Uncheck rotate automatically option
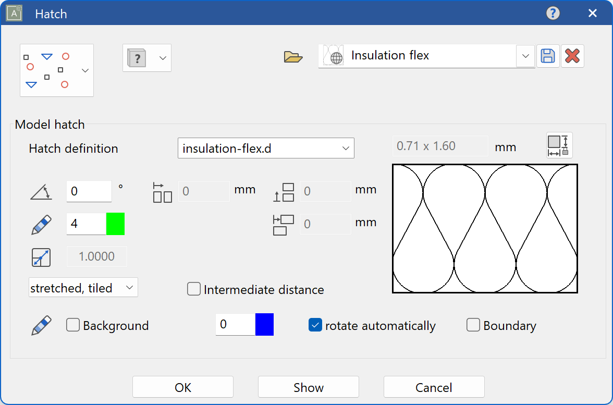 [x=315, y=325]
